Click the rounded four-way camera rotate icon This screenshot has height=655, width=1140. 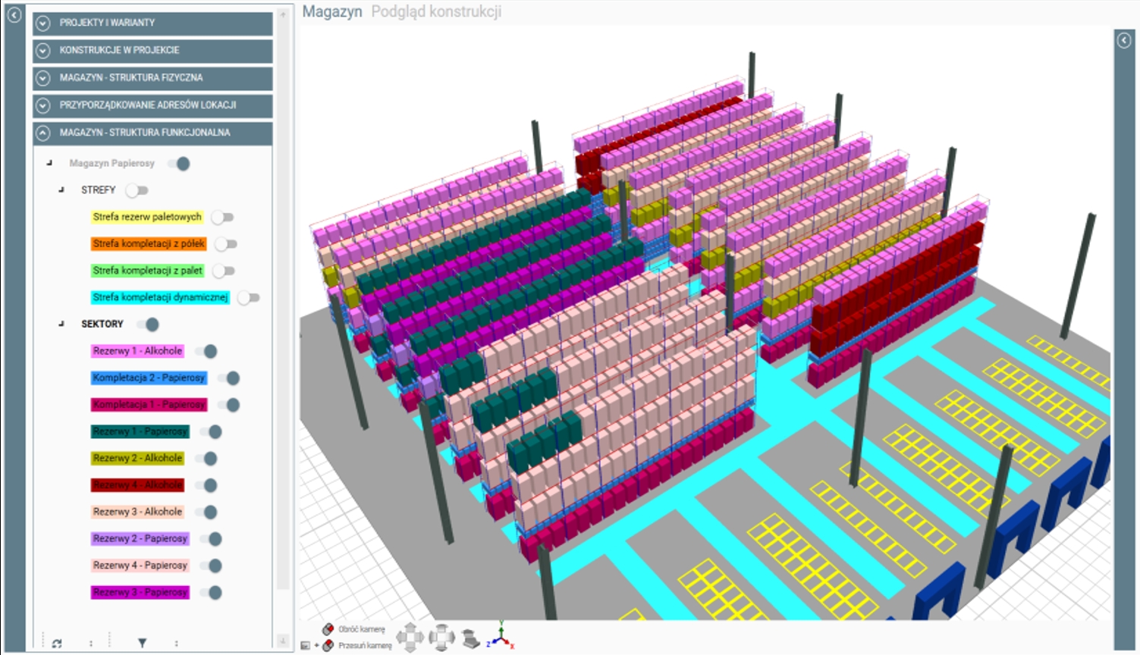click(441, 637)
